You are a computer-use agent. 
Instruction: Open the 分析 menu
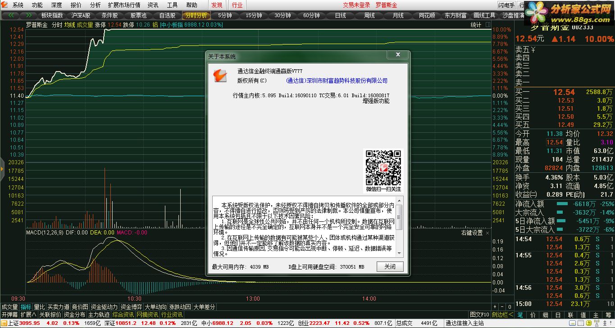(x=96, y=5)
